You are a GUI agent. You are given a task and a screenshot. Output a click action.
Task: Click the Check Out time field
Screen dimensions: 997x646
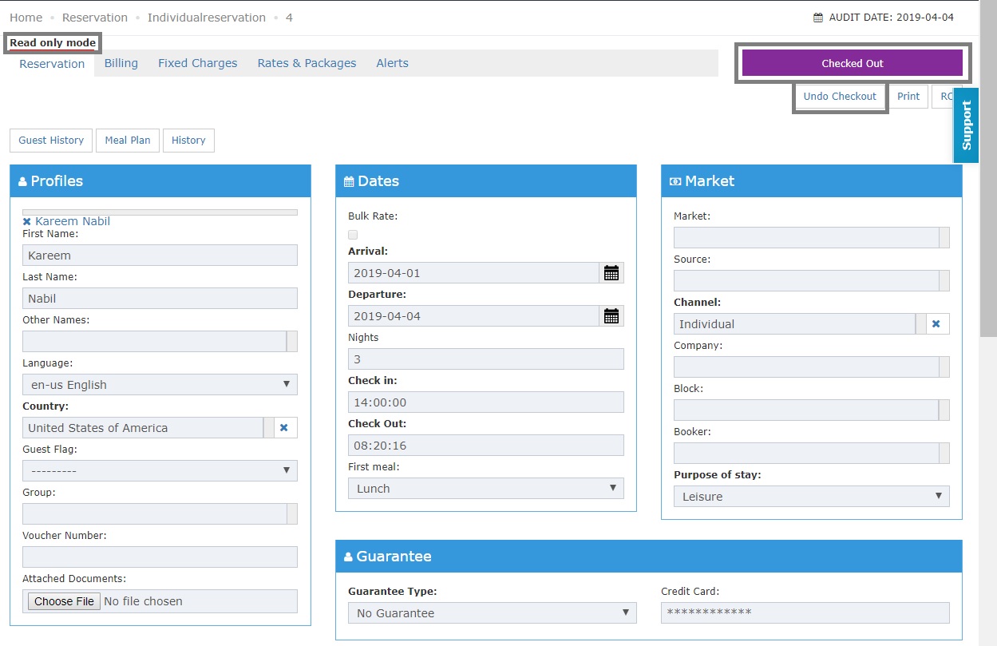click(486, 446)
